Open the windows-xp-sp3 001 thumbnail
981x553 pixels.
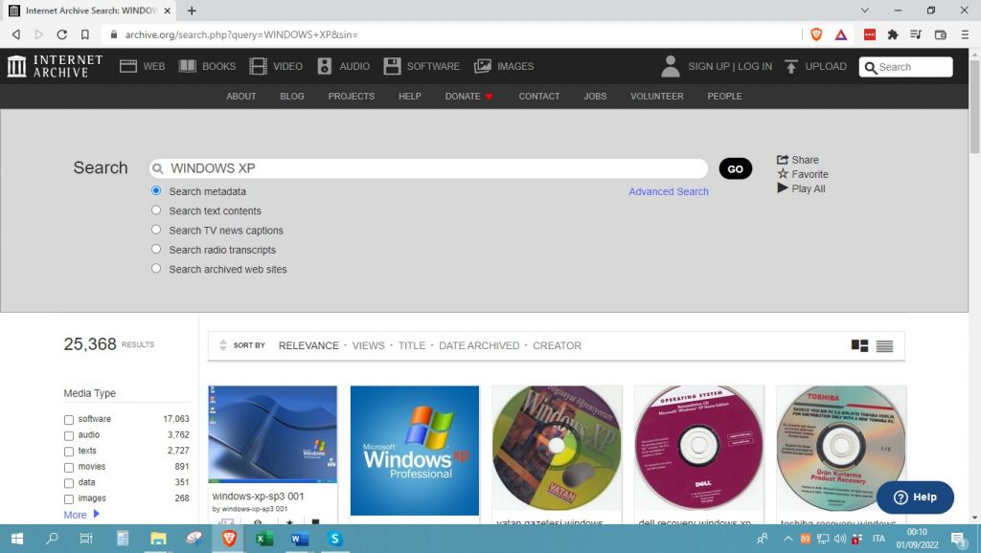[x=272, y=433]
